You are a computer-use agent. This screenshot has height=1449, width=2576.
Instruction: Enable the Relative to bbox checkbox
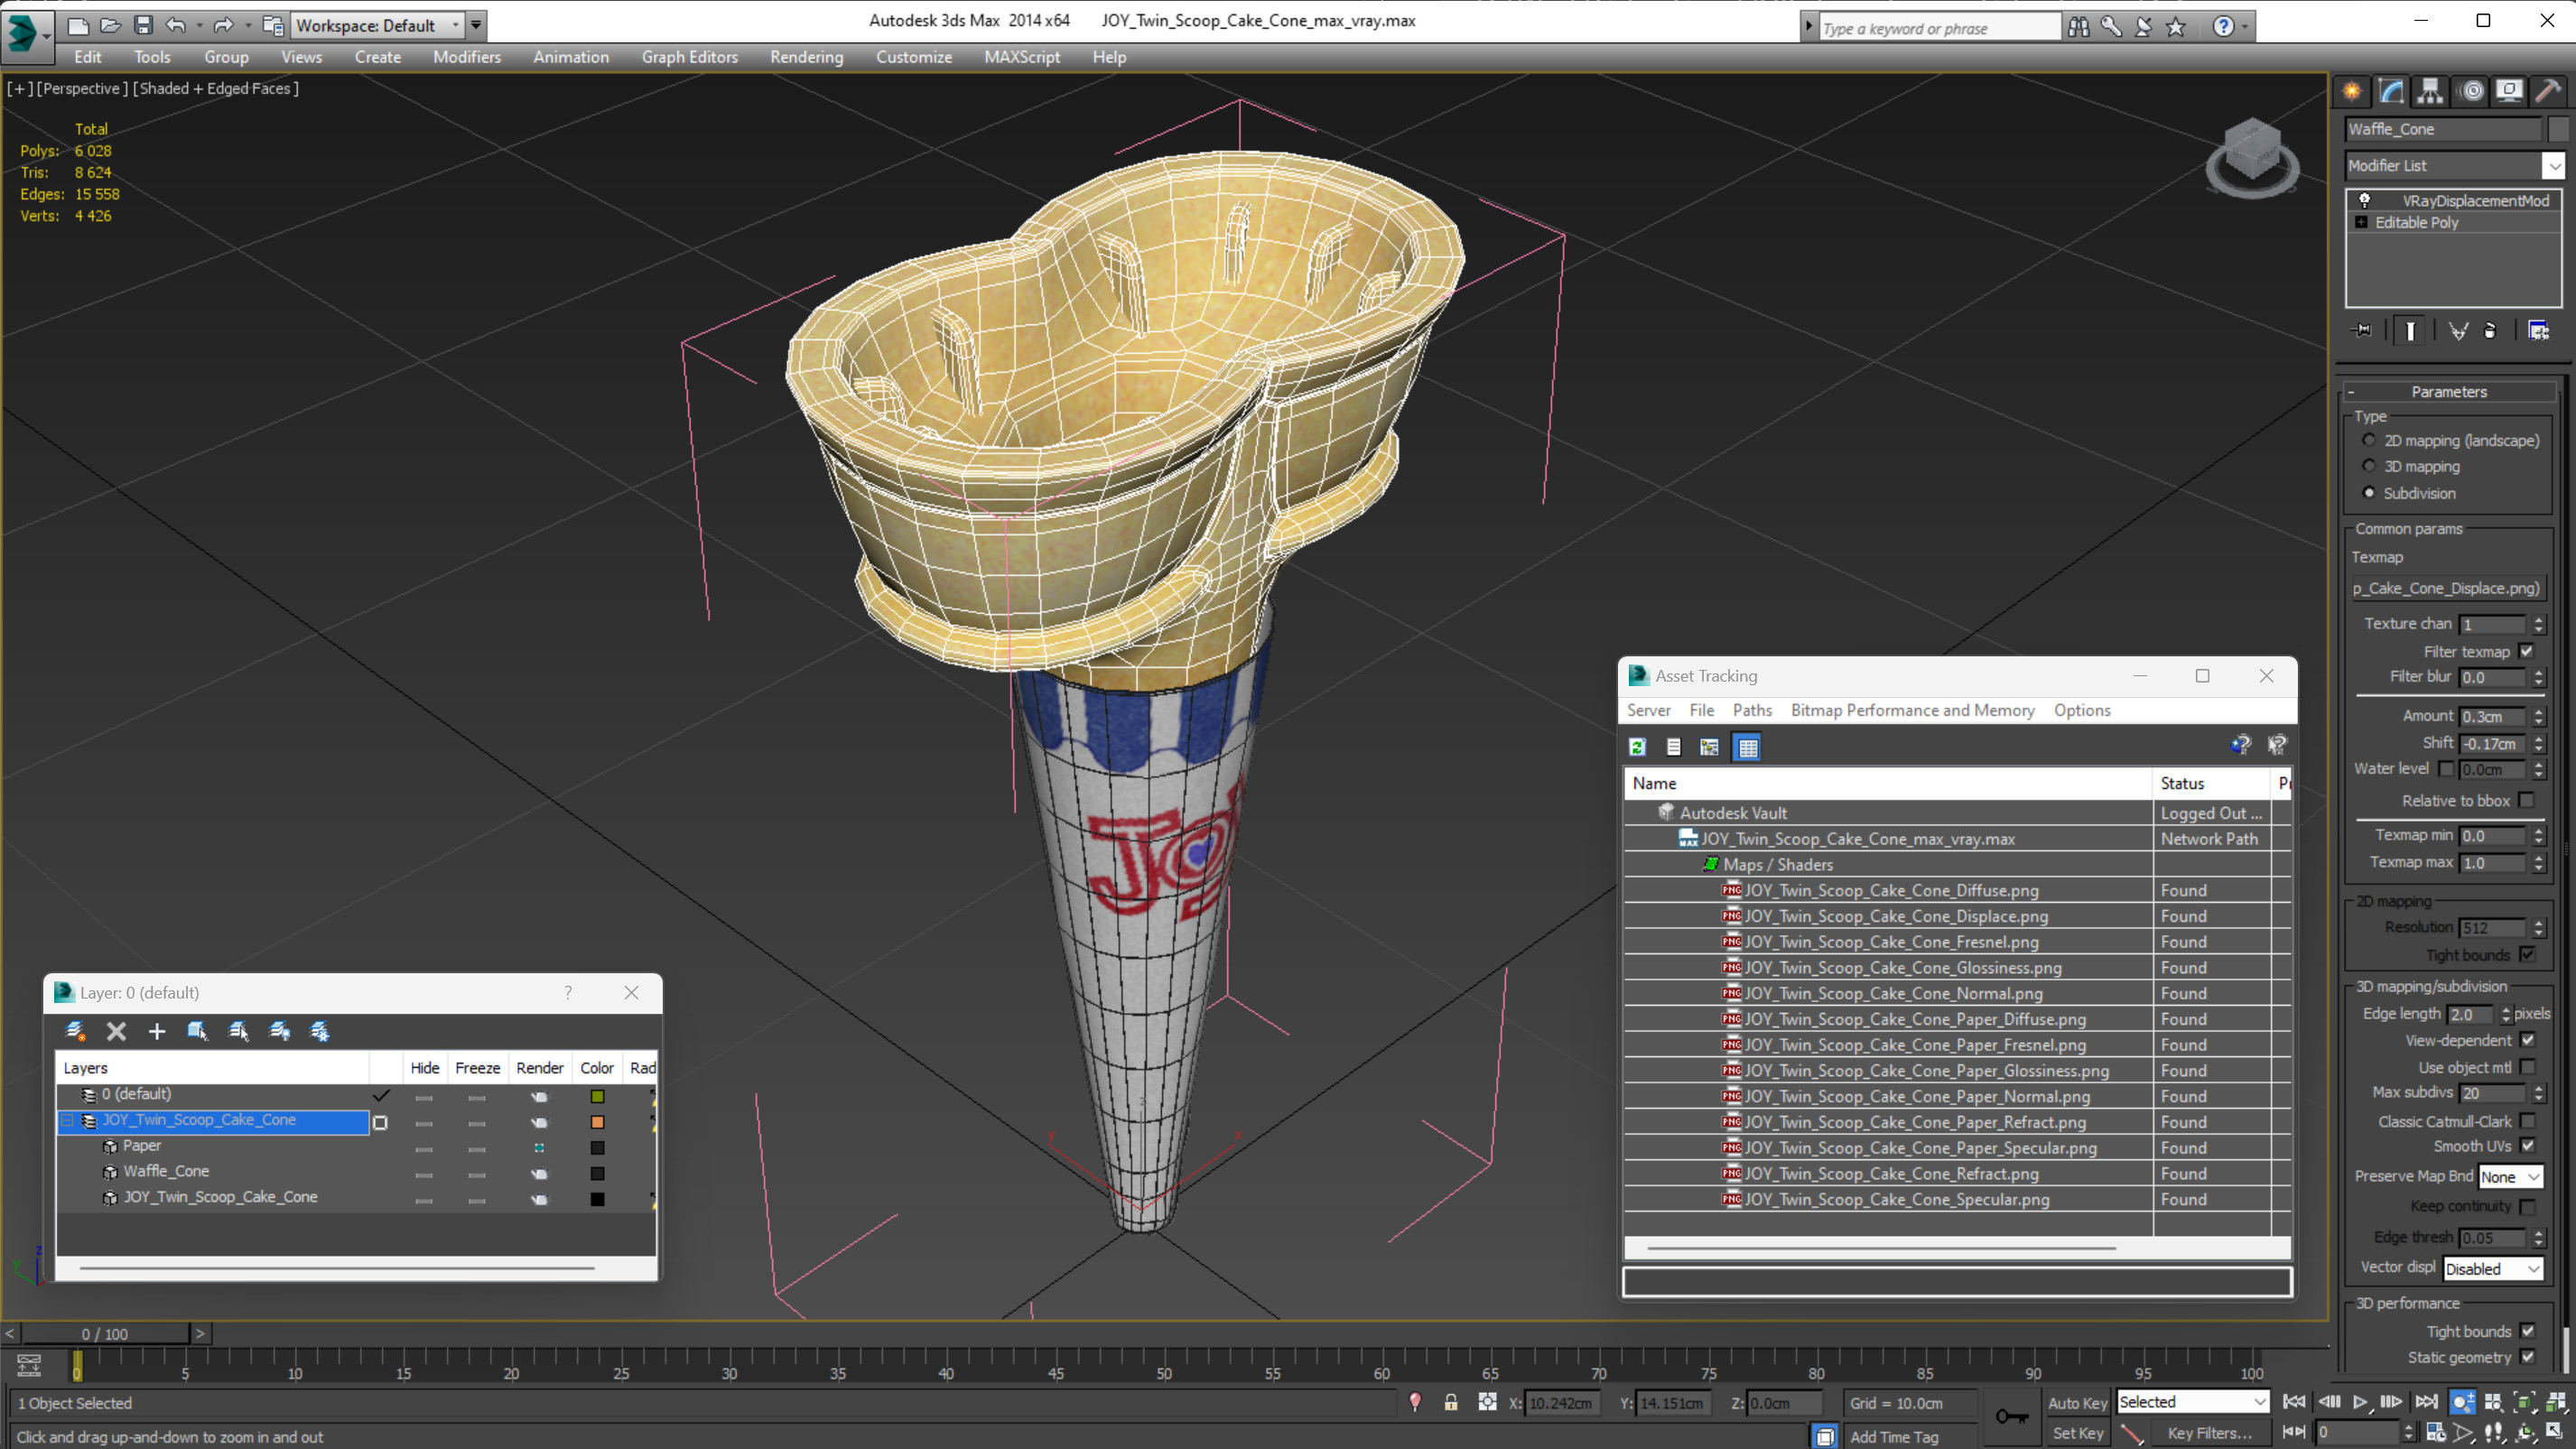point(2527,800)
